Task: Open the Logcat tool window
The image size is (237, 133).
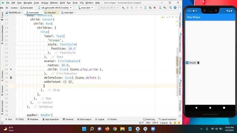Action: 100,119
